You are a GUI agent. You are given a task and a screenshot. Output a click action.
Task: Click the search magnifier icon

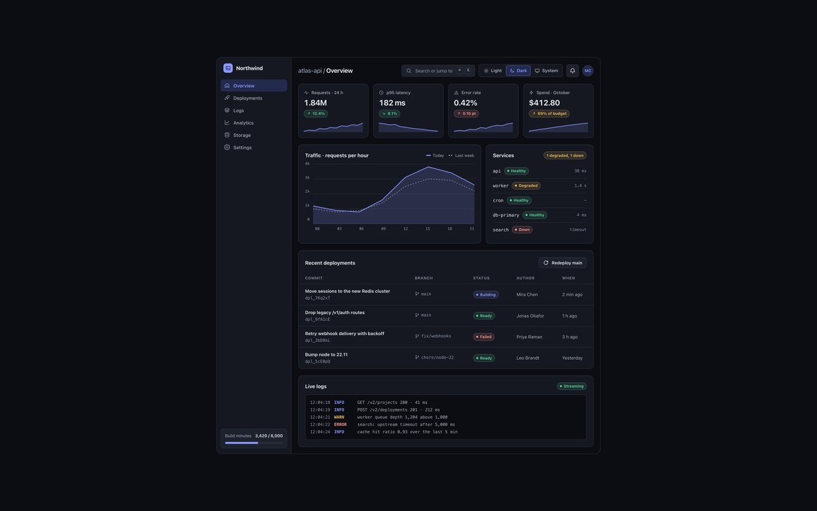[409, 71]
